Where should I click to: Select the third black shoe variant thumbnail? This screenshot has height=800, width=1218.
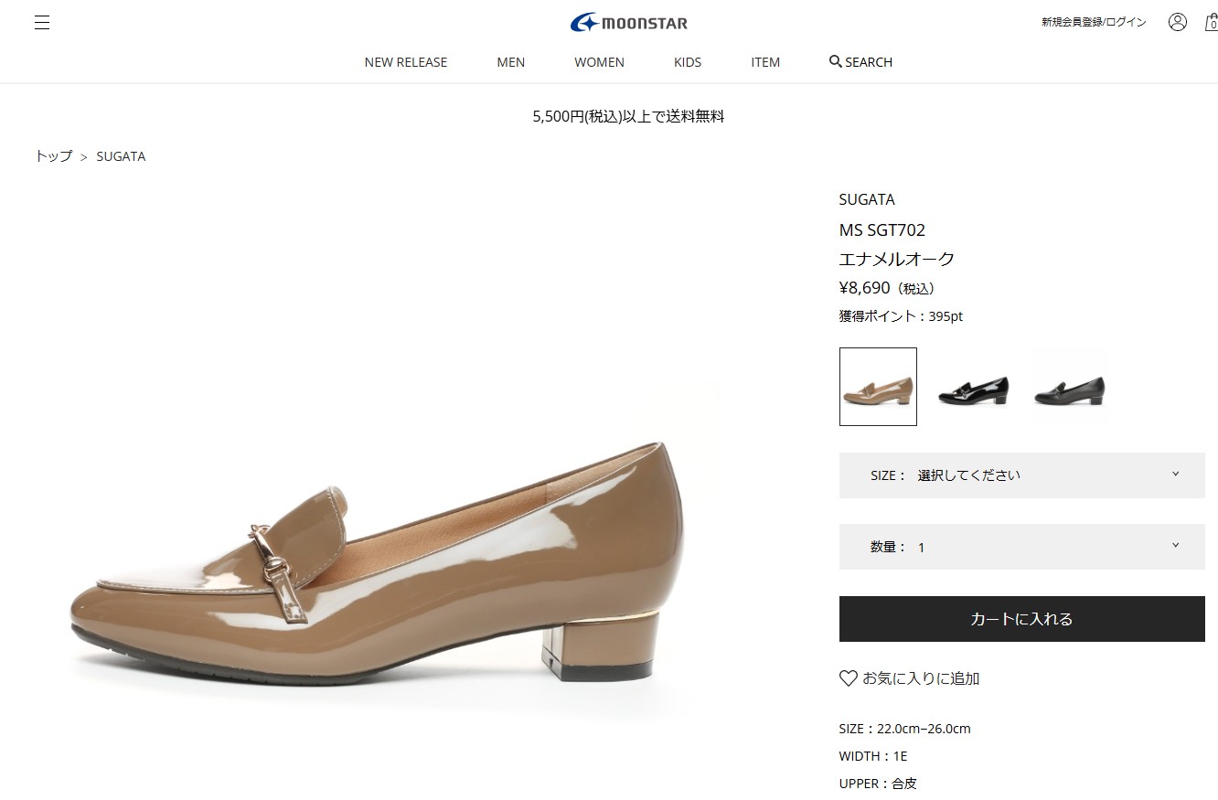tap(1069, 387)
